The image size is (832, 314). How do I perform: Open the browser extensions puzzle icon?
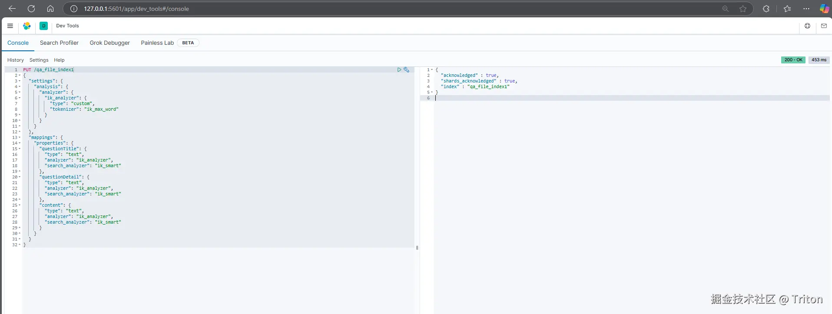[x=766, y=9]
